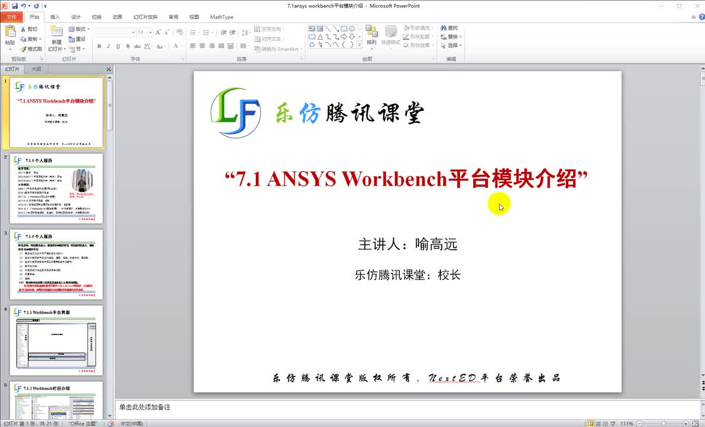Image resolution: width=705 pixels, height=427 pixels.
Task: Click the zoom in plus button
Action: 685,423
